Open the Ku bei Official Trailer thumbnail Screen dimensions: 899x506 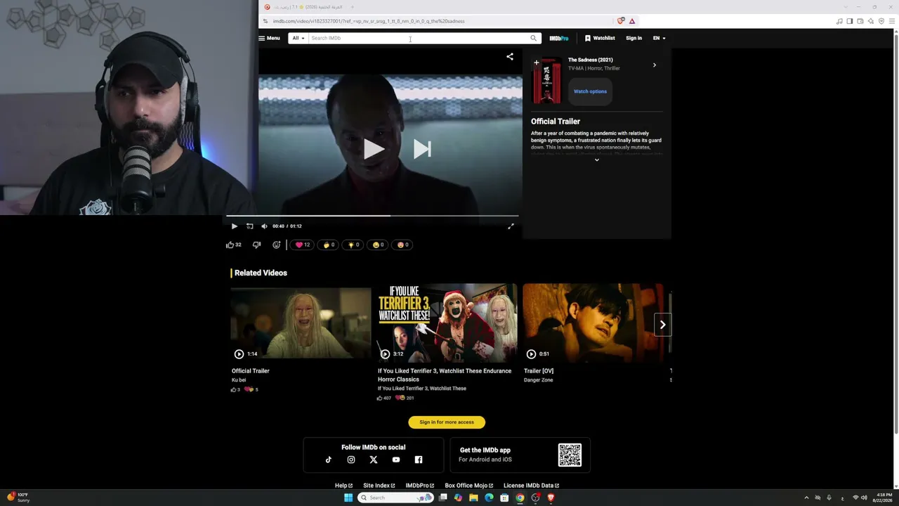point(301,323)
